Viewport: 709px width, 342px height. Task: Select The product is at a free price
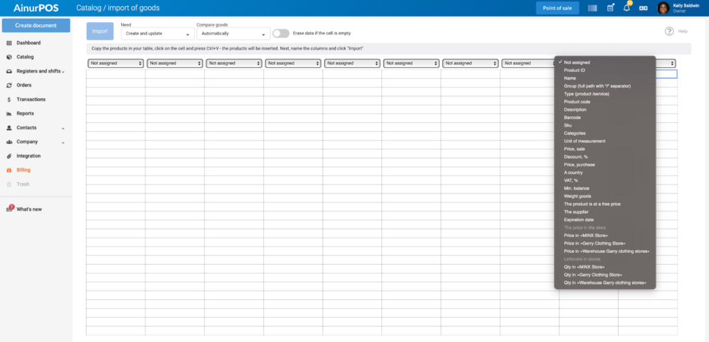(x=605, y=204)
